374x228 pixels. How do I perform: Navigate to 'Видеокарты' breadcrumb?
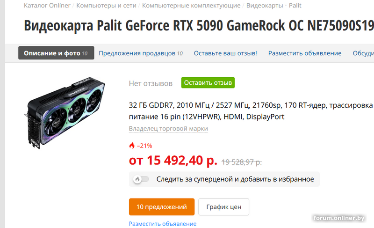265,5
